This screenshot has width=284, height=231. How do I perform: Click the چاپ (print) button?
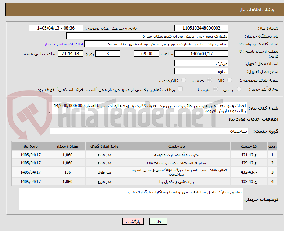click(x=158, y=221)
